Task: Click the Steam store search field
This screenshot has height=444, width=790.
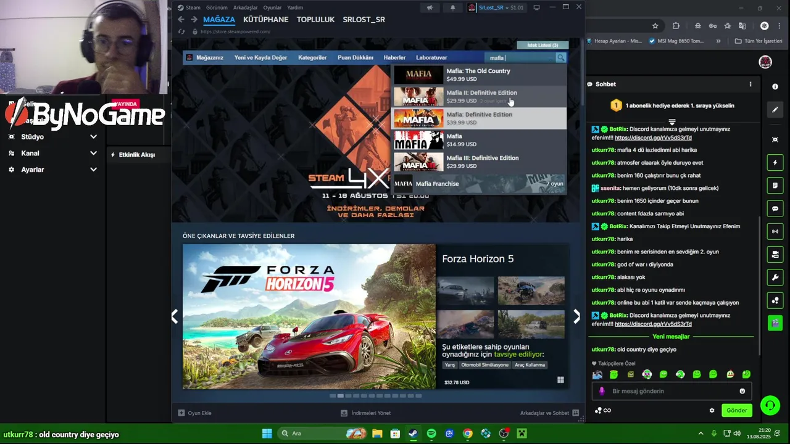Action: point(520,57)
